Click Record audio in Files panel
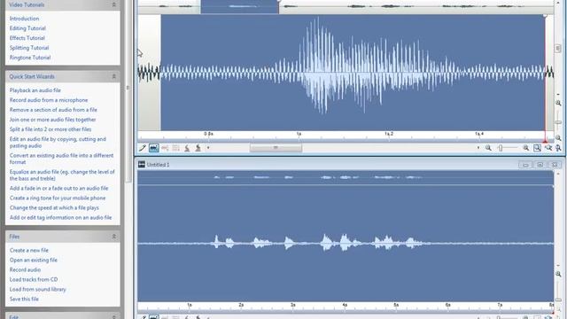 pyautogui.click(x=25, y=269)
